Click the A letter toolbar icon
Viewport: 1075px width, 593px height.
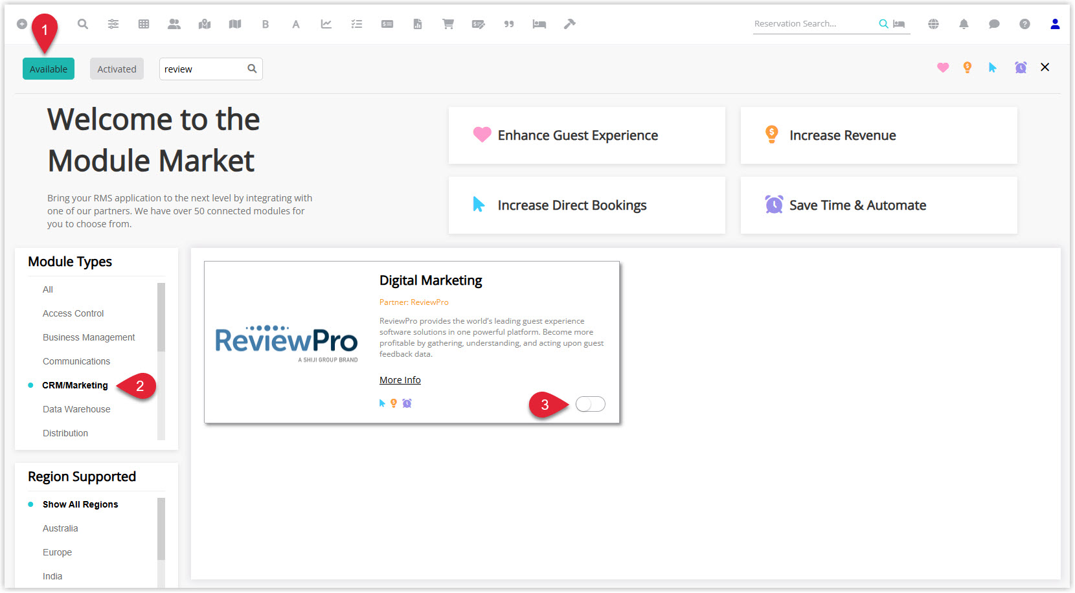click(x=296, y=24)
